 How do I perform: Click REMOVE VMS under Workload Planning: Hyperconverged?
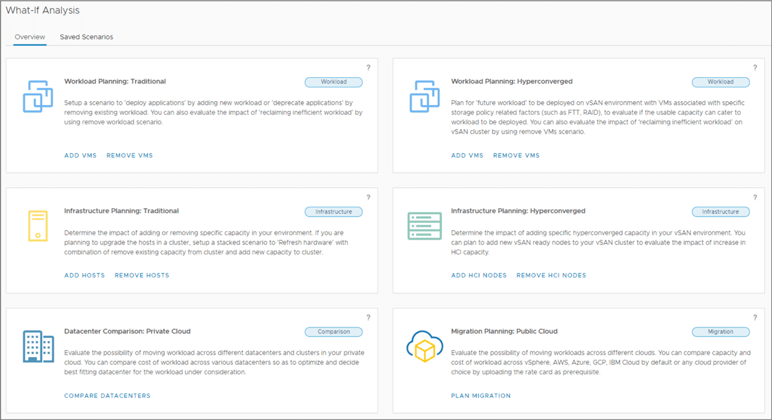click(516, 156)
